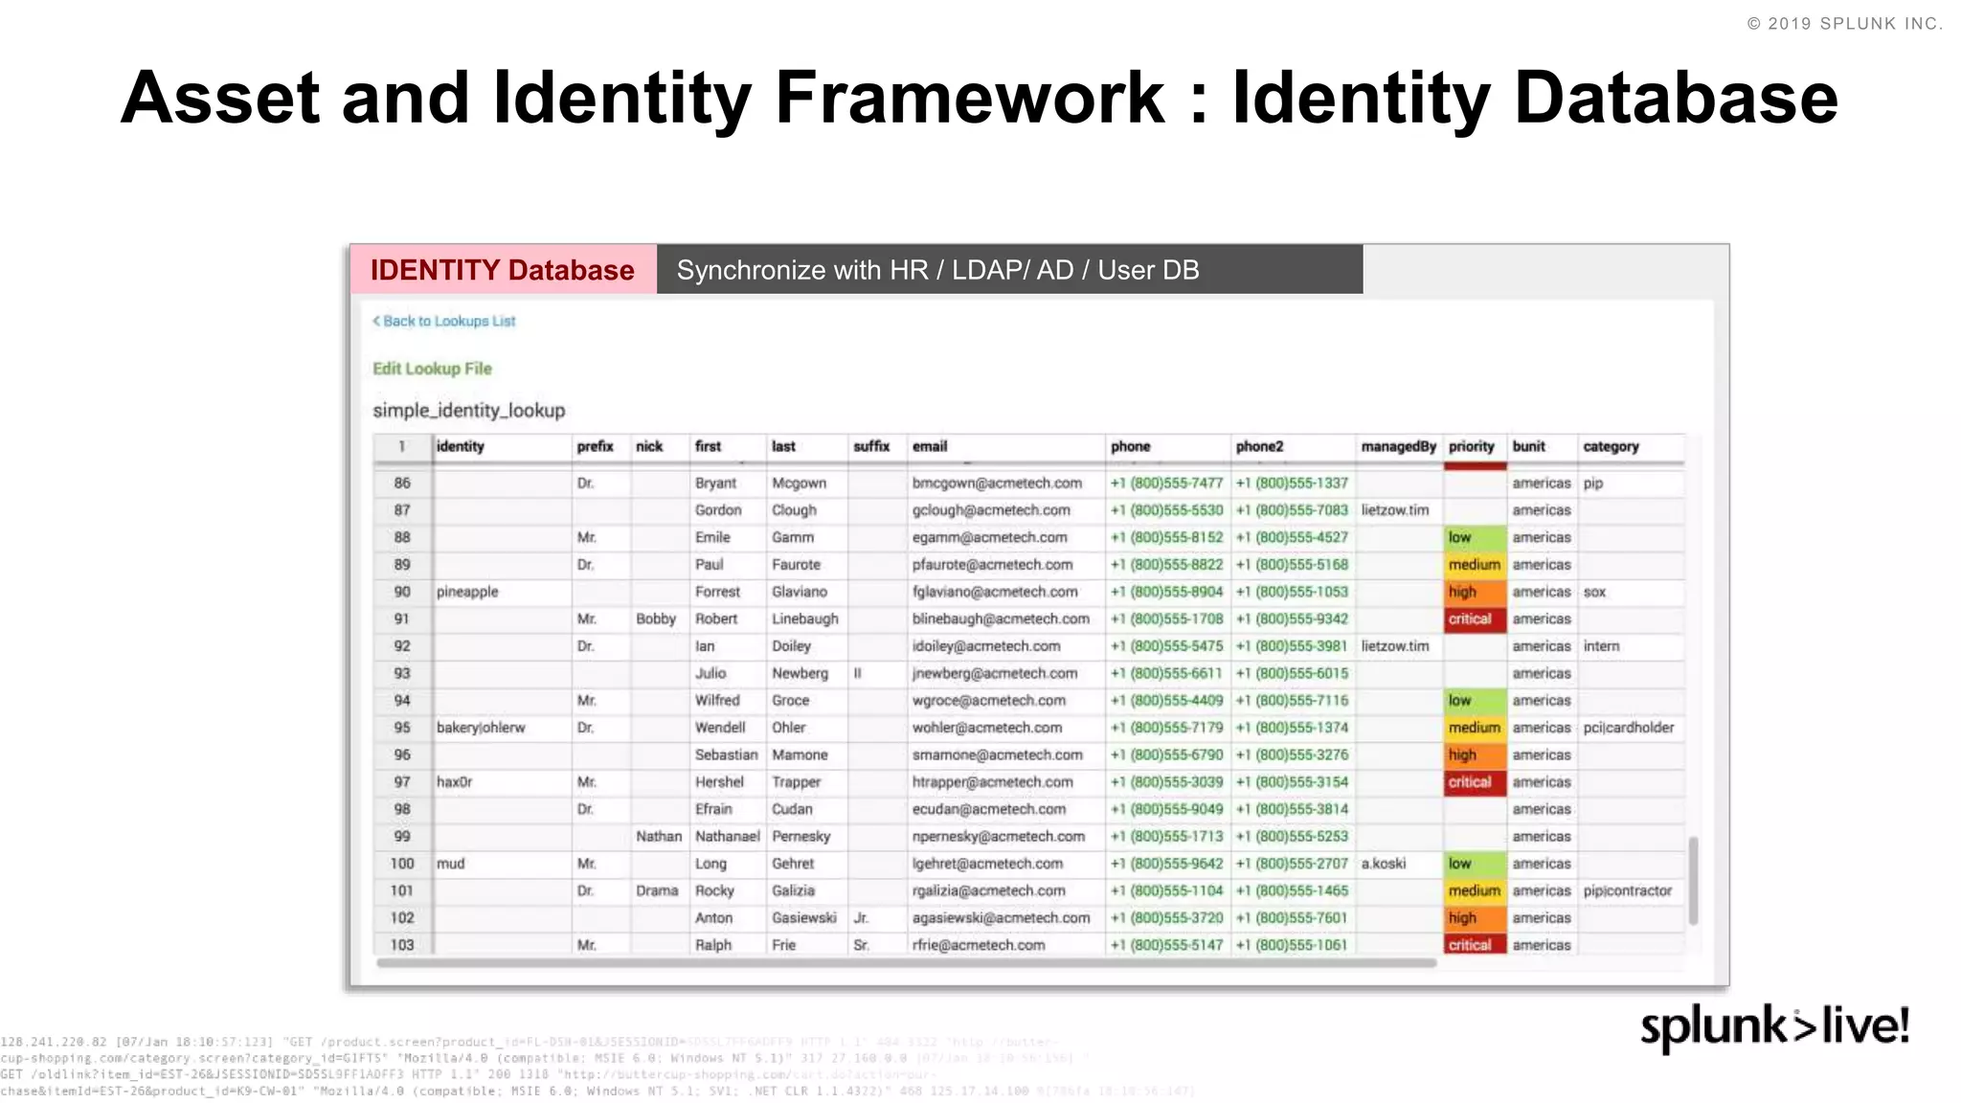1961x1103 pixels.
Task: Select the simple_identity_lookup file name
Action: pos(469,410)
